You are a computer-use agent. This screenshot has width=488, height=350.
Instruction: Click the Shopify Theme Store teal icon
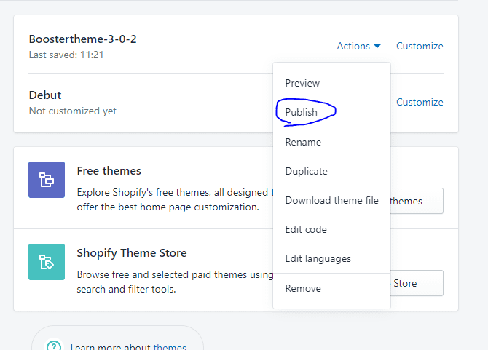click(47, 262)
